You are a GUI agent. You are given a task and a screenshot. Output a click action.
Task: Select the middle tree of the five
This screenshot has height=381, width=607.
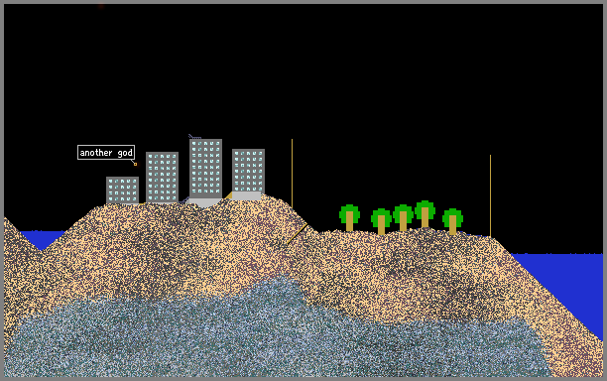click(403, 218)
